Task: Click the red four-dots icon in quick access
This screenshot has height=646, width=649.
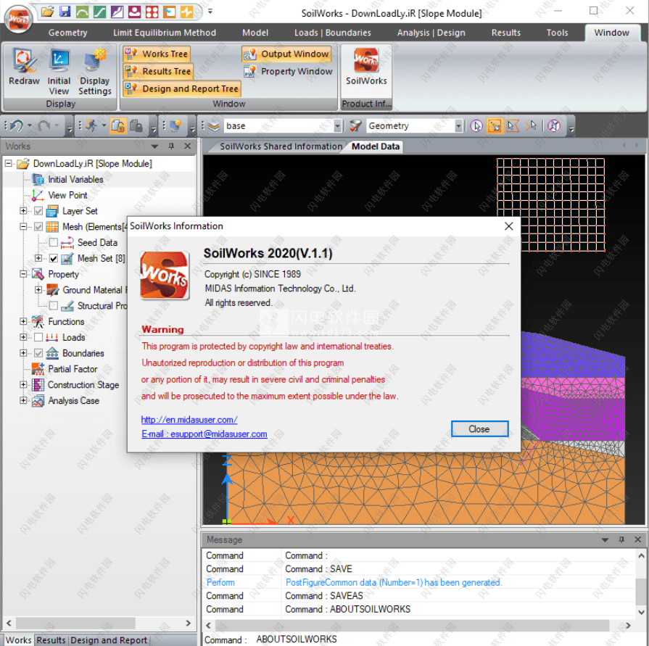Action: click(x=152, y=12)
